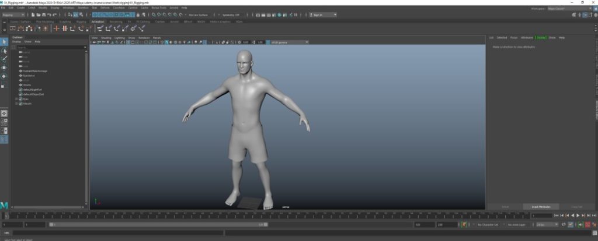Open the Rigging menu set dropdown
This screenshot has width=598, height=241.
tap(13, 15)
